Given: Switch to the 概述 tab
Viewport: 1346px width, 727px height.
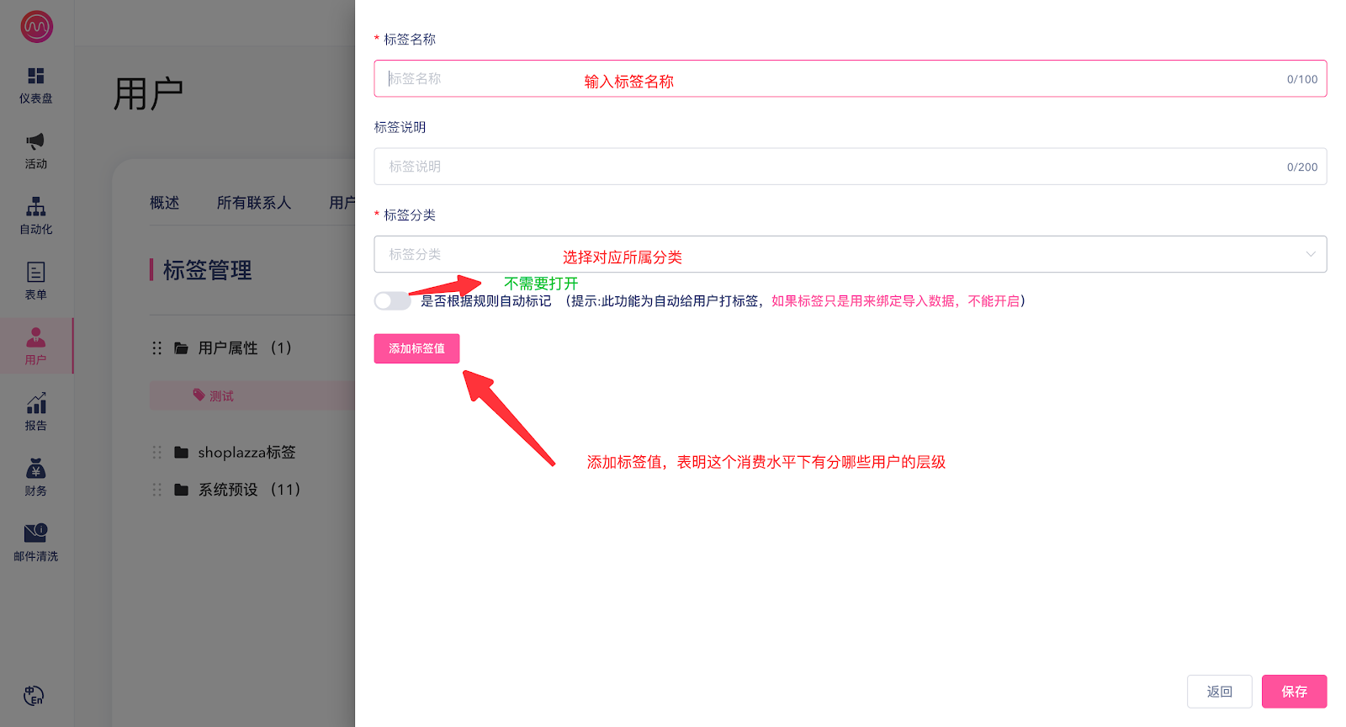Looking at the screenshot, I should pos(164,203).
